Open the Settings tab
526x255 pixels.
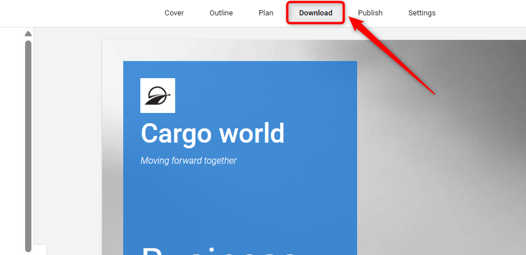click(422, 13)
